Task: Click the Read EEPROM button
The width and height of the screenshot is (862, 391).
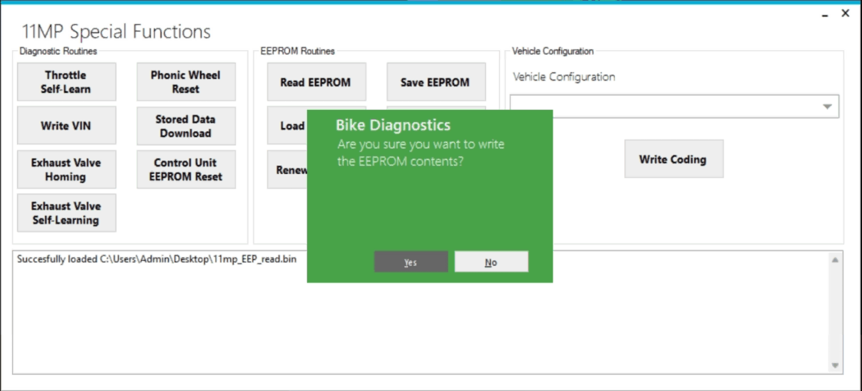Action: 316,82
